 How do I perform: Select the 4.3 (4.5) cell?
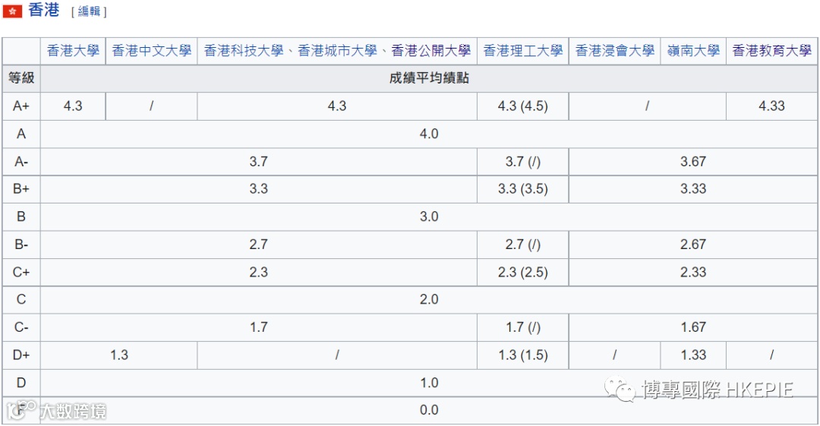click(x=523, y=106)
